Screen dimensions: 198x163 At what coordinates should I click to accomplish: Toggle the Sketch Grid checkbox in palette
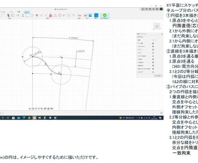point(153,46)
